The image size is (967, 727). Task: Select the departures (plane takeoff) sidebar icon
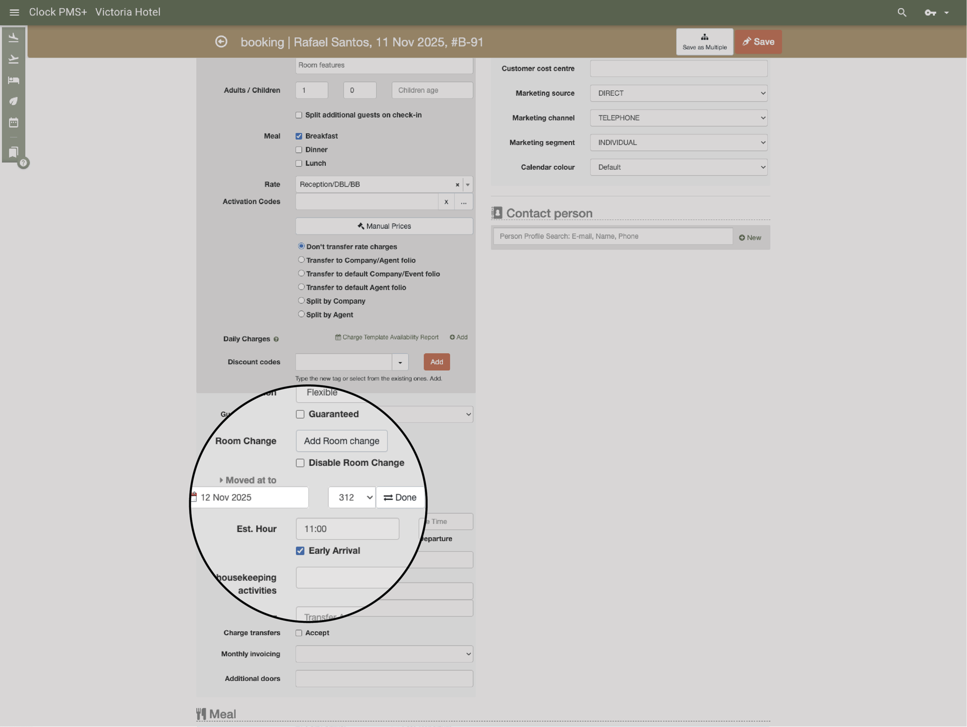tap(13, 58)
